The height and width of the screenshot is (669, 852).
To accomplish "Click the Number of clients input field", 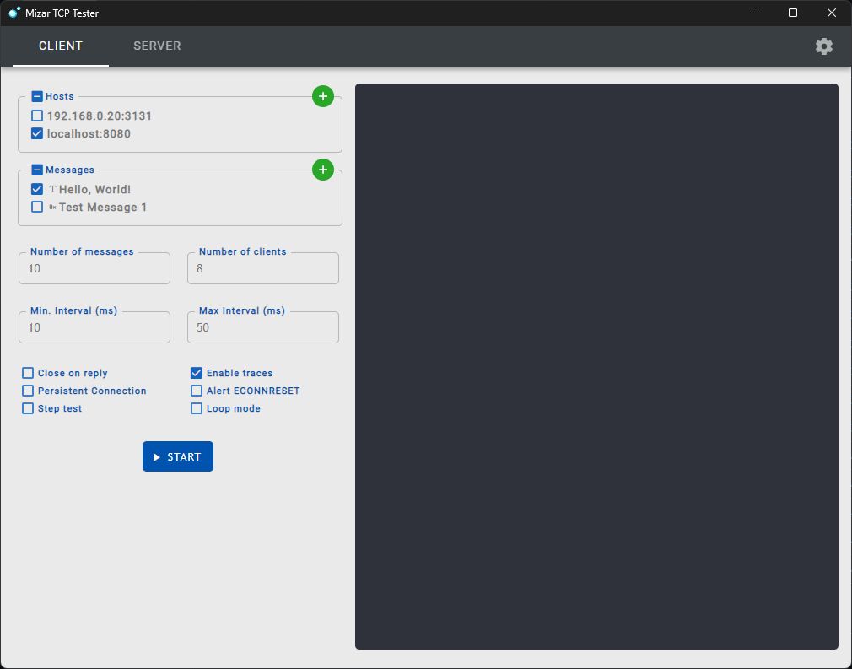I will pyautogui.click(x=262, y=268).
